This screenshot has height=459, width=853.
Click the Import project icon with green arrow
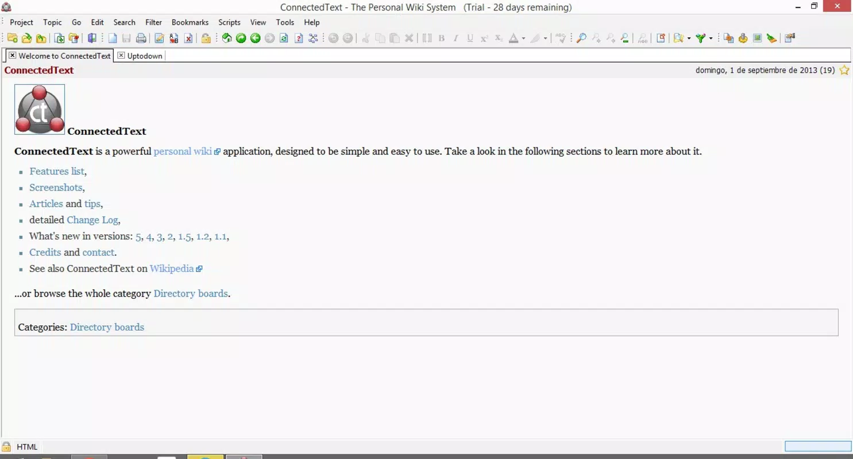[60, 38]
